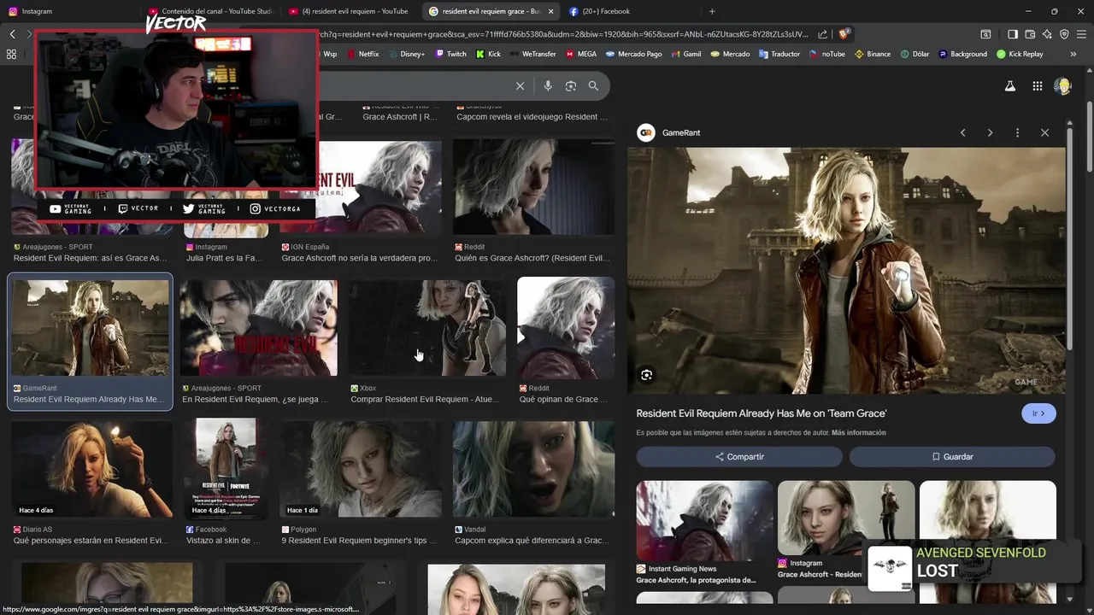The width and height of the screenshot is (1094, 615).
Task: Go to next image in preview panel
Action: (x=990, y=132)
